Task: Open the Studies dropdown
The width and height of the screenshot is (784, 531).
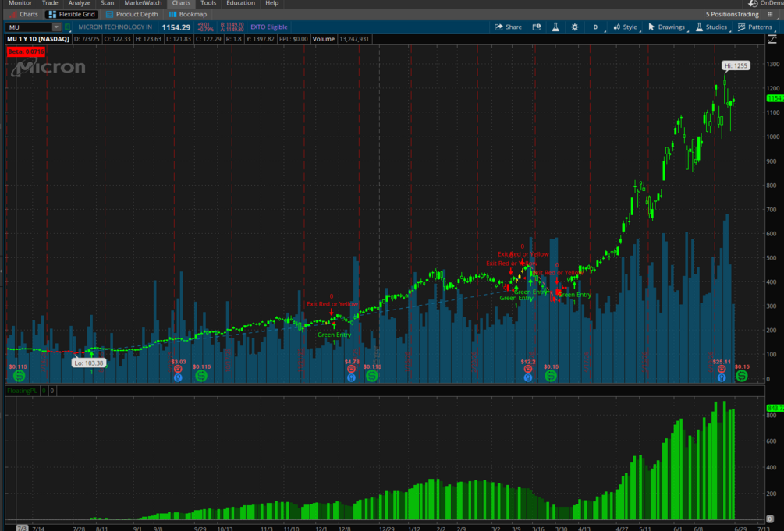Action: 712,27
